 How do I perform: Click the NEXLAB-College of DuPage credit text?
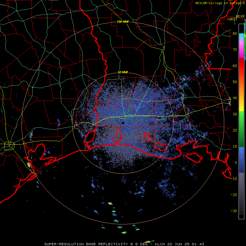tap(220, 3)
